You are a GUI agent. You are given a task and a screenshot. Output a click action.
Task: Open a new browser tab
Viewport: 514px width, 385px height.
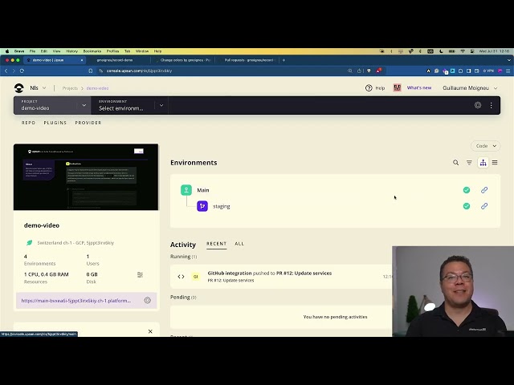(x=284, y=60)
